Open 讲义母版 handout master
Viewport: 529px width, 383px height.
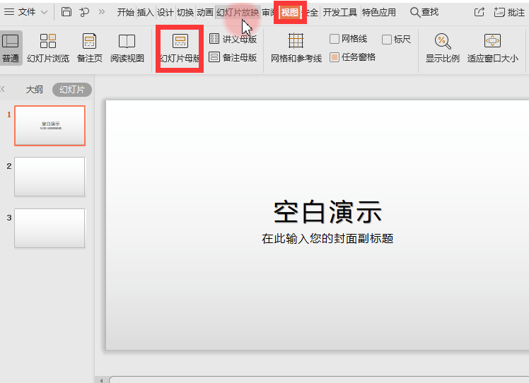pos(233,39)
